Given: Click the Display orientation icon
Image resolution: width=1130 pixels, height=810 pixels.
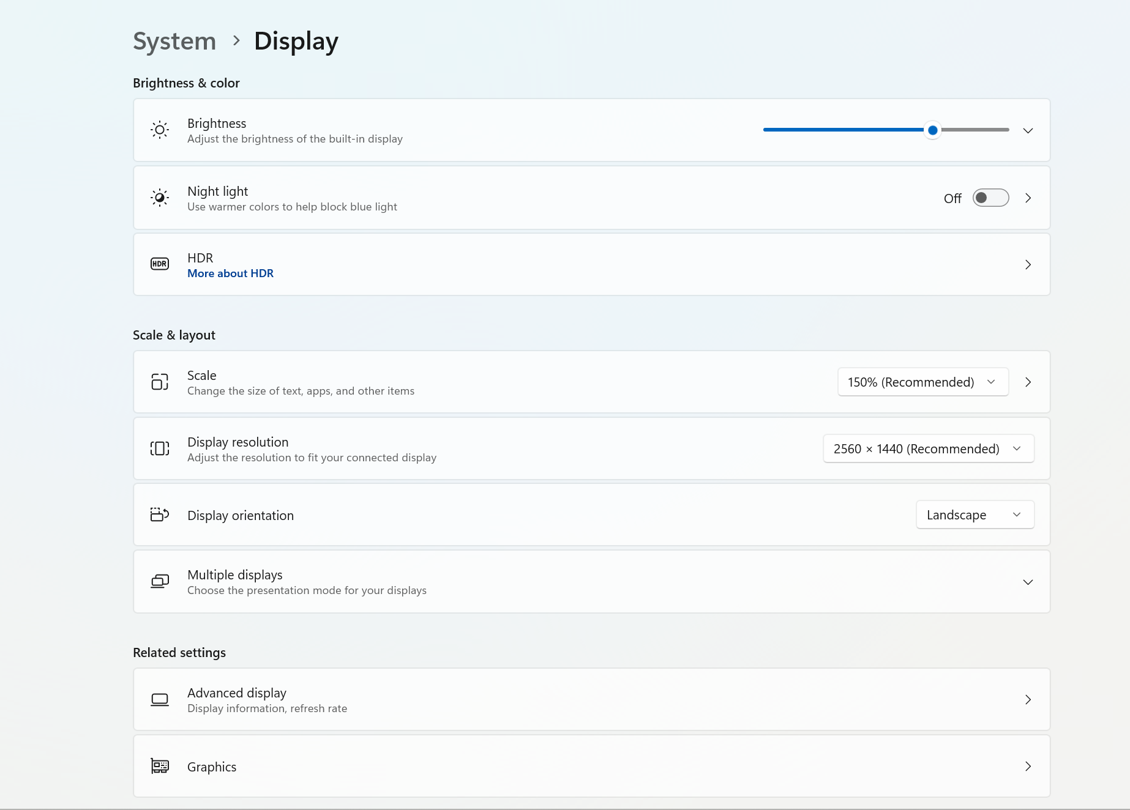Looking at the screenshot, I should (x=160, y=515).
